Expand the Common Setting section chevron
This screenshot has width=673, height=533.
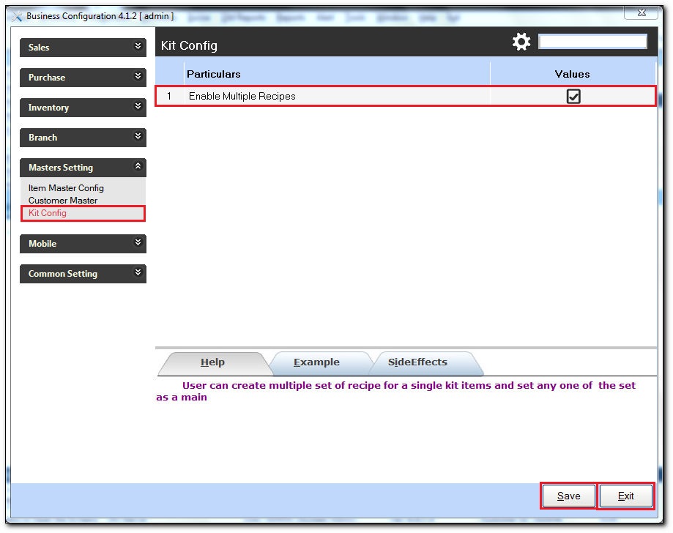click(138, 272)
